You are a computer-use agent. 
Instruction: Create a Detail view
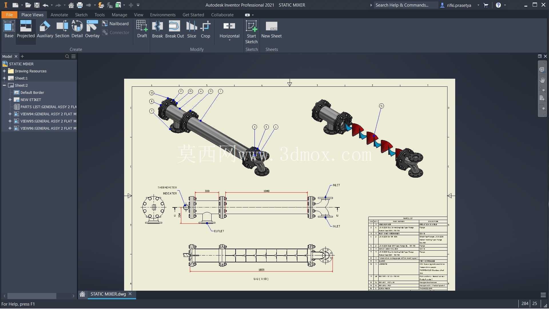click(x=77, y=29)
